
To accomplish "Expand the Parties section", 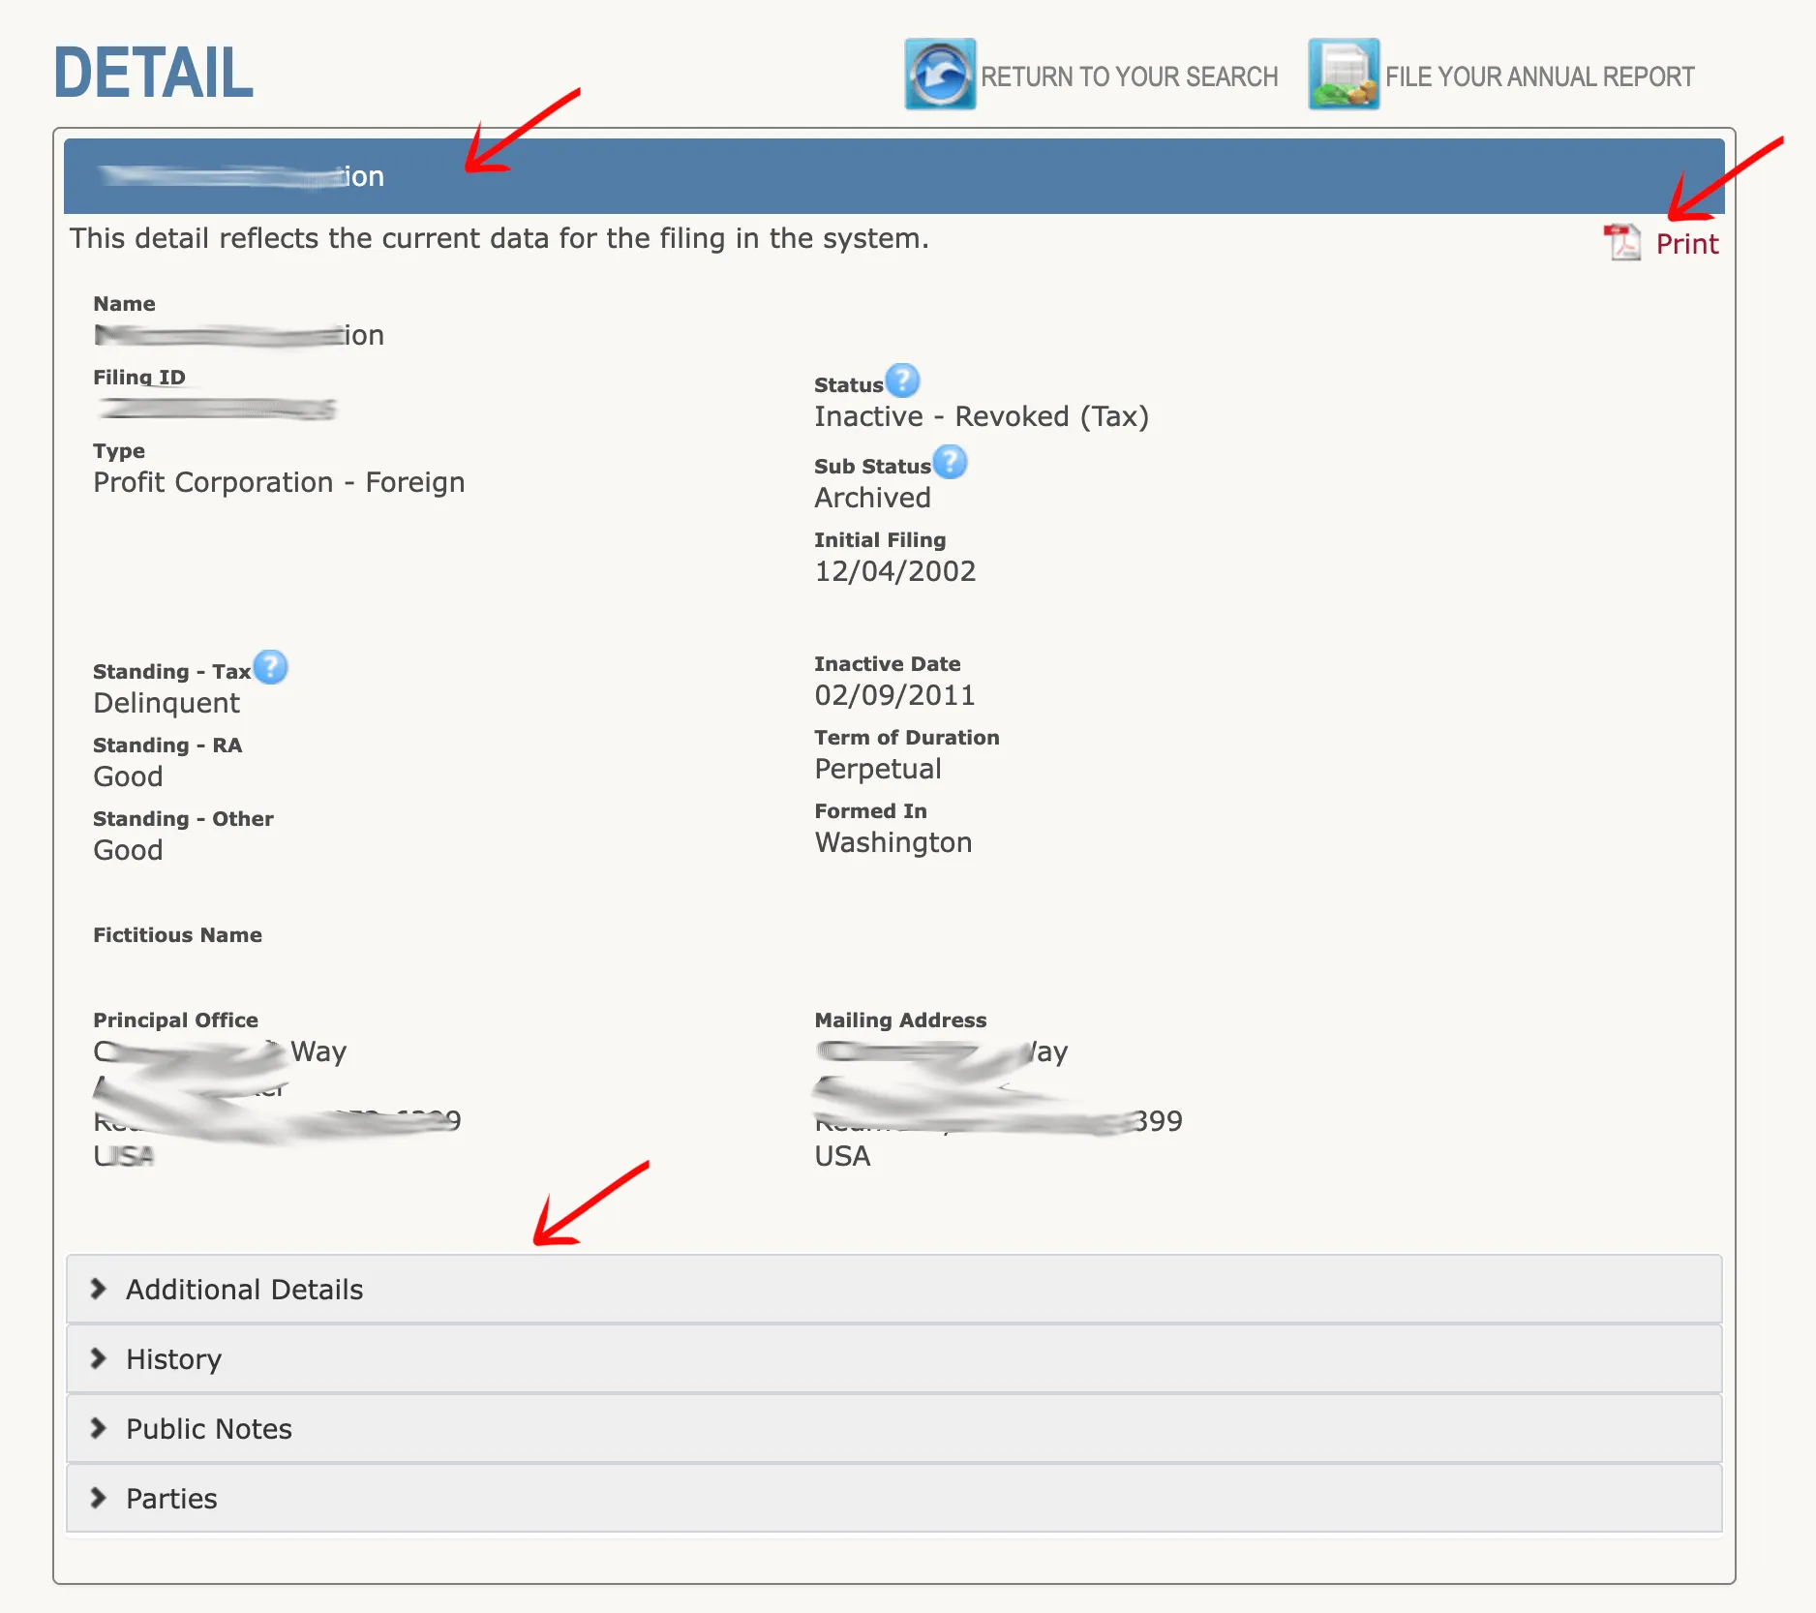I will pos(893,1498).
